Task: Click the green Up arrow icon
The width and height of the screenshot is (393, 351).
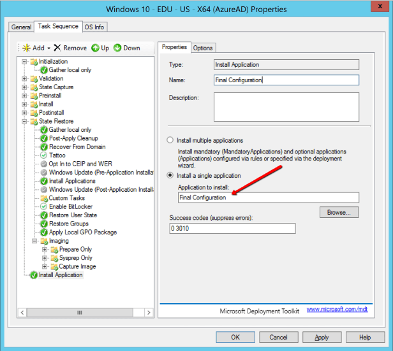Action: [x=95, y=48]
